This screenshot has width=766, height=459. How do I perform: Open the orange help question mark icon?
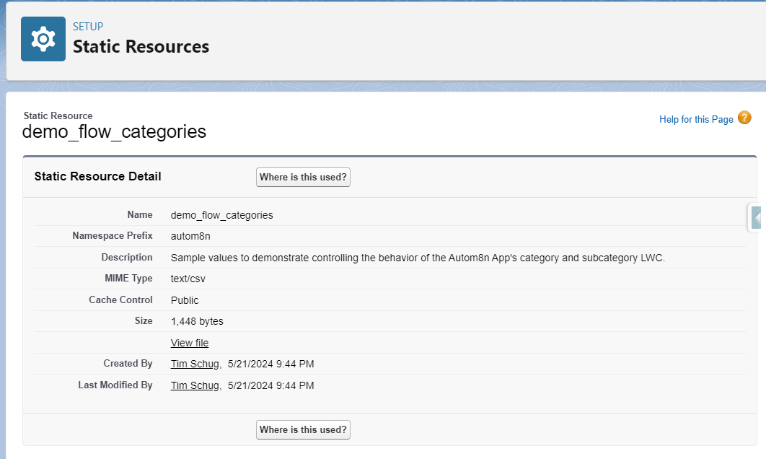pos(744,118)
